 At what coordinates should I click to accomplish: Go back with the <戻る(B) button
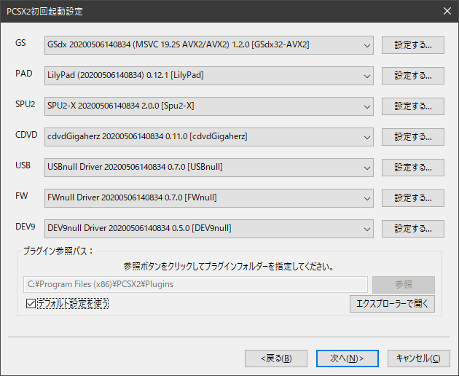tap(276, 359)
